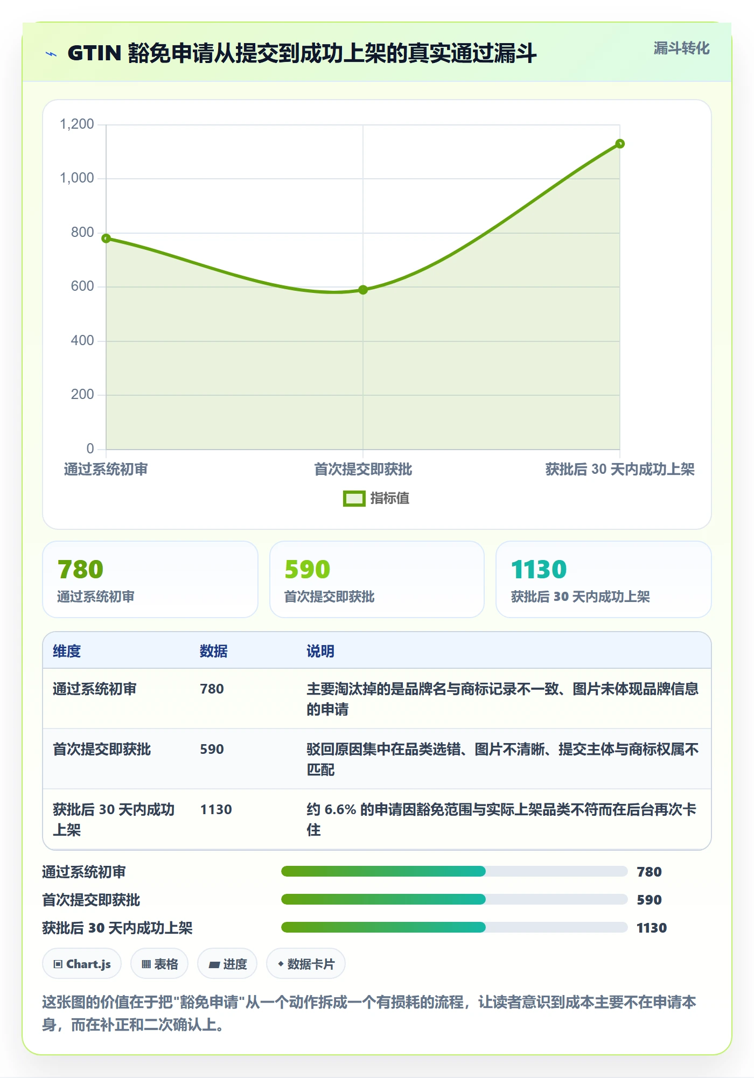The width and height of the screenshot is (754, 1078).
Task: Click the chart point at 获批后 30 天内成功上架
Action: (x=620, y=144)
